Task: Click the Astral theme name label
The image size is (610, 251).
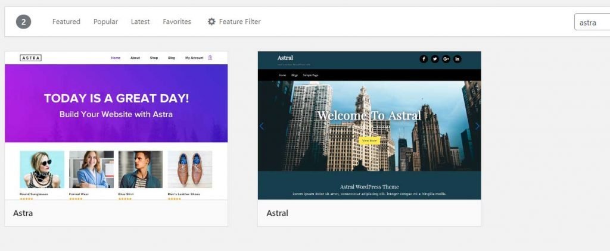Action: (x=278, y=213)
